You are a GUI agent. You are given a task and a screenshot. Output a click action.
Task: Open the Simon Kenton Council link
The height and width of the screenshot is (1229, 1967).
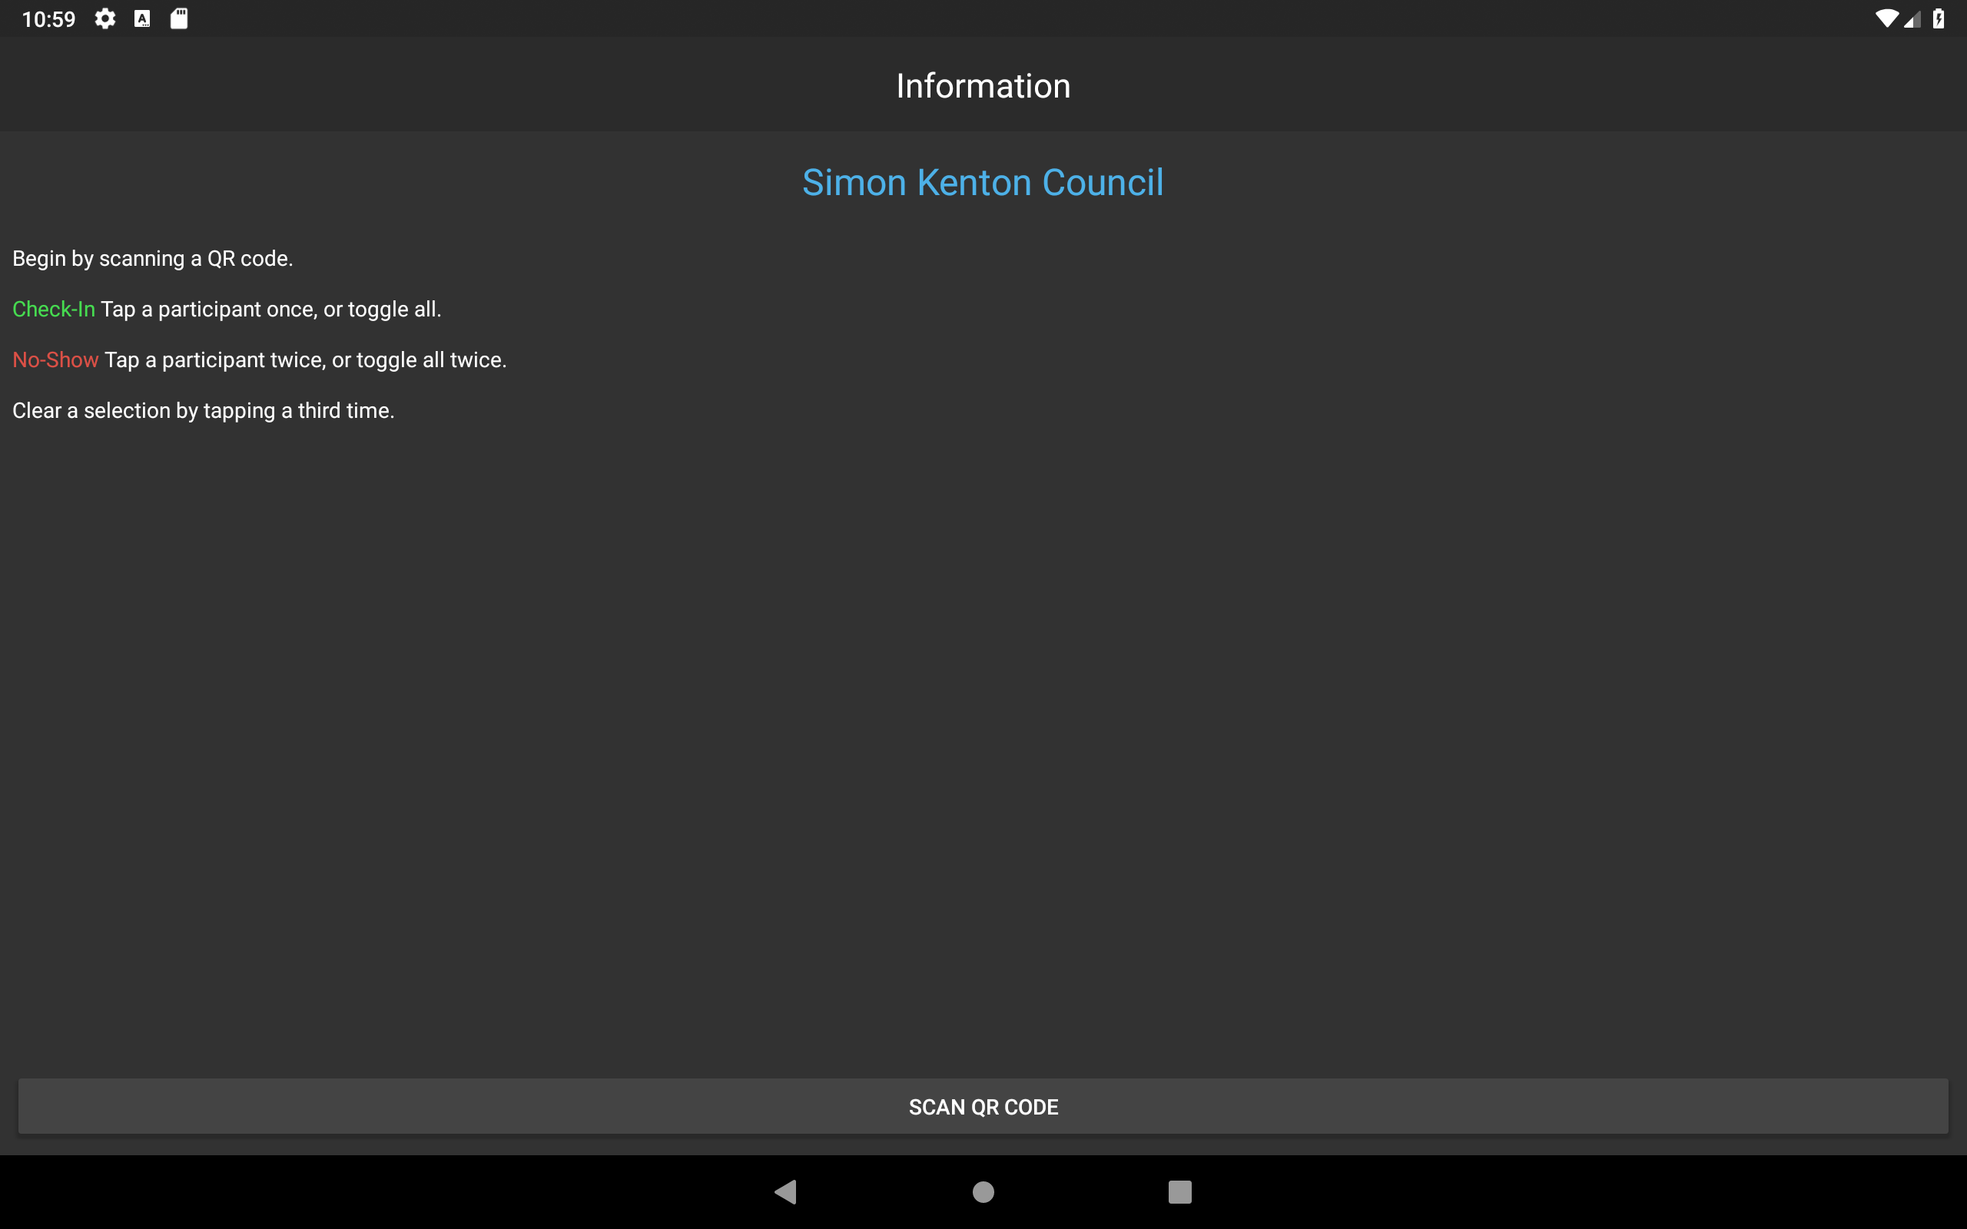[983, 182]
